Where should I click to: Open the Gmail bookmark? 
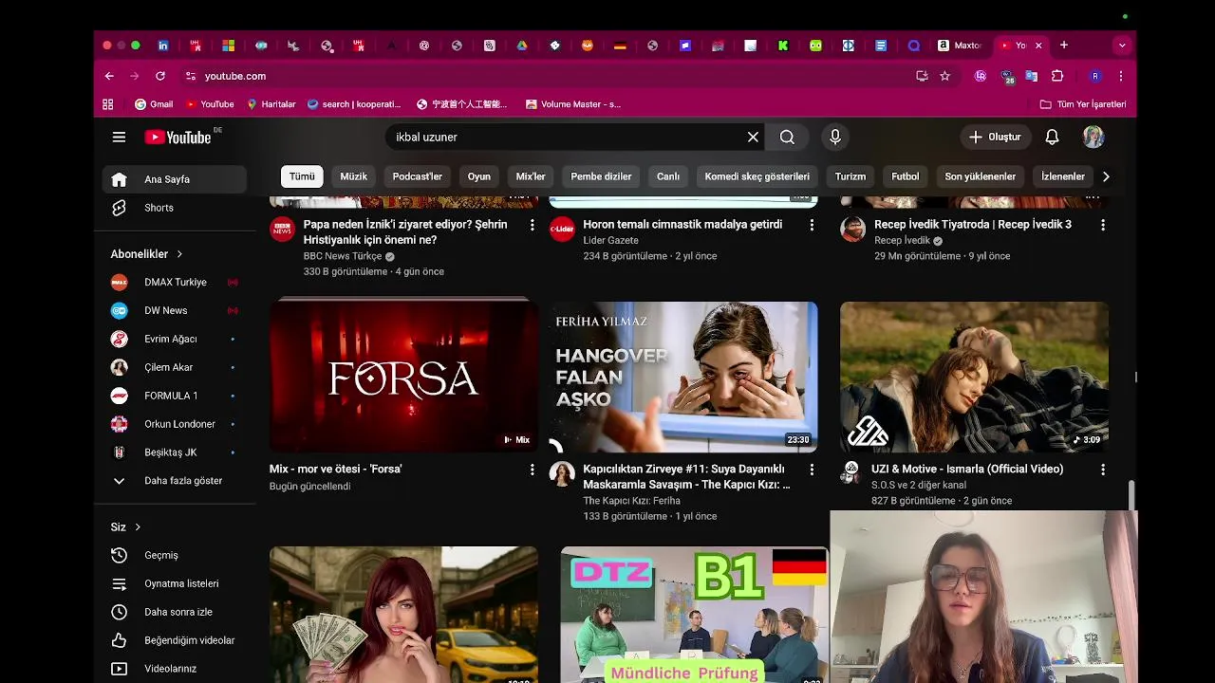point(154,104)
